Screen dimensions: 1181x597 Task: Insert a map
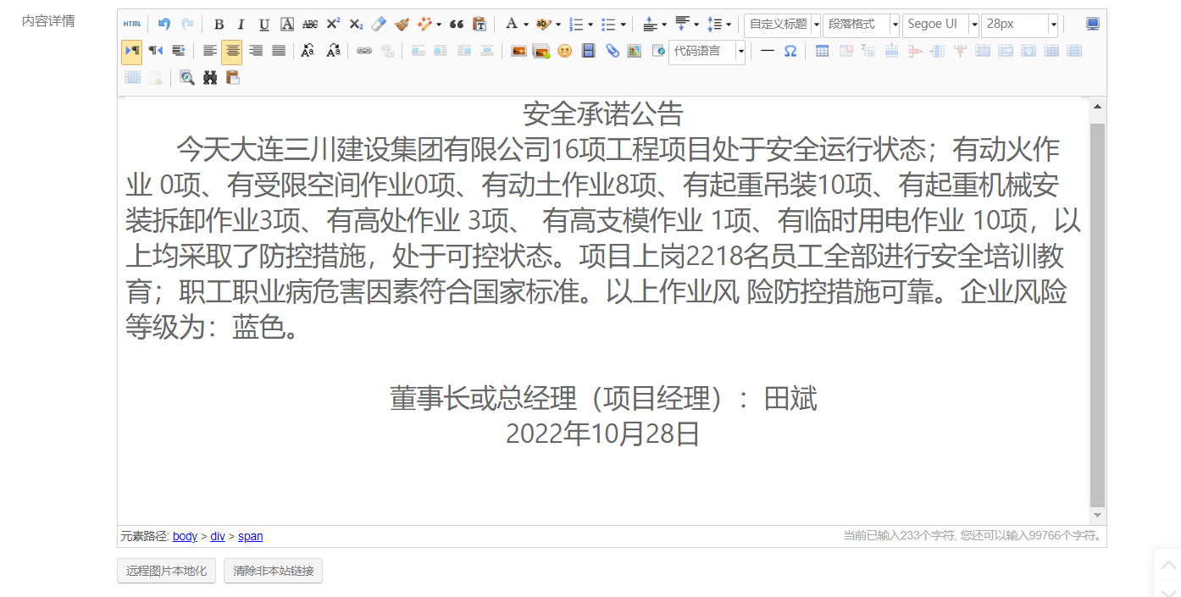[635, 51]
